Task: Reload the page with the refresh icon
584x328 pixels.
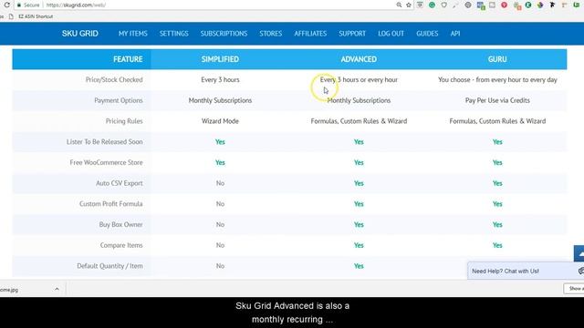Action: coord(6,5)
